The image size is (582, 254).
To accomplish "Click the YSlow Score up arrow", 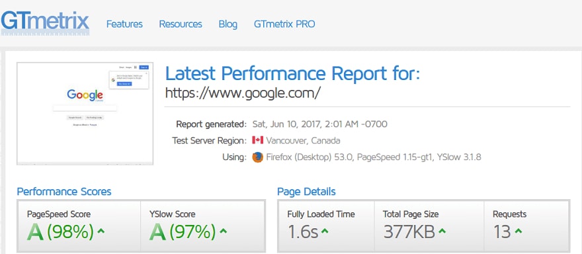I will pyautogui.click(x=223, y=231).
